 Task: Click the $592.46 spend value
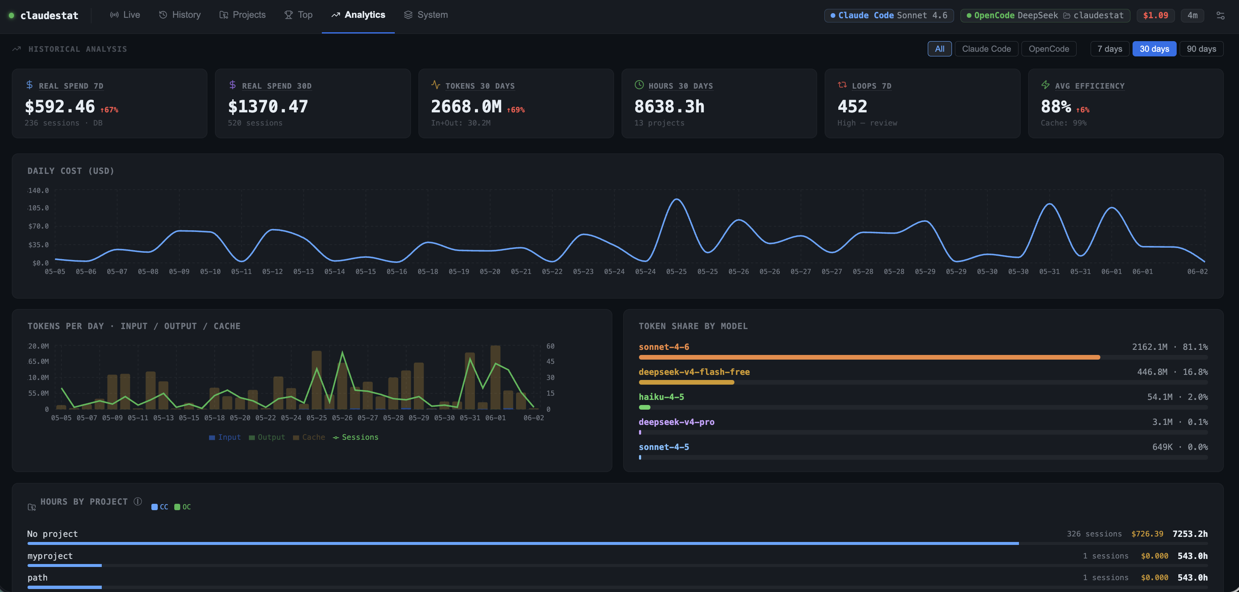click(x=60, y=106)
